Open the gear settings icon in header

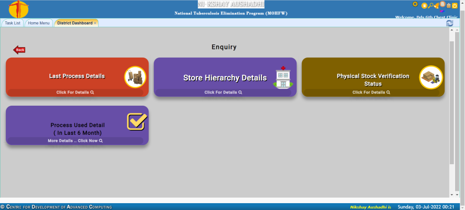click(x=415, y=4)
